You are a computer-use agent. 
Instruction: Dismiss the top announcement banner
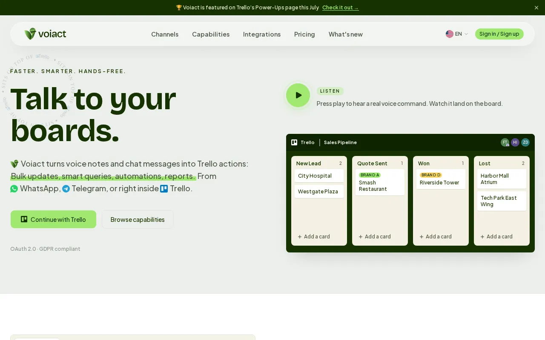536,8
